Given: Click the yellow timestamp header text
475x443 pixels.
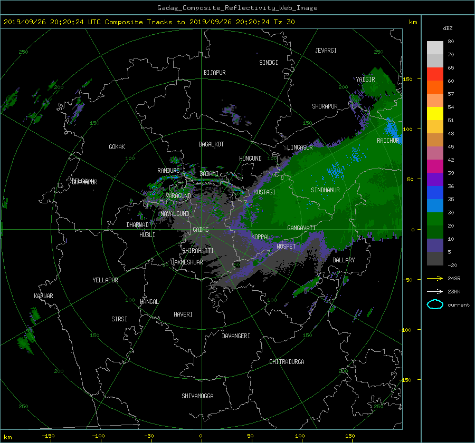Looking at the screenshot, I should click(149, 22).
